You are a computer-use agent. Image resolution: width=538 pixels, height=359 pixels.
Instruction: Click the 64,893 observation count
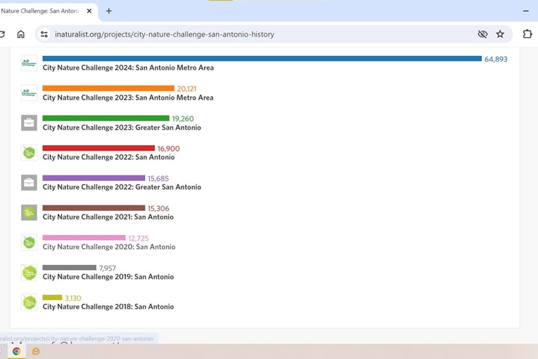(496, 59)
